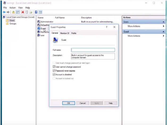This screenshot has height=125, width=167.
Task: Collapse the Guest section in Actions pane
Action: (163, 32)
